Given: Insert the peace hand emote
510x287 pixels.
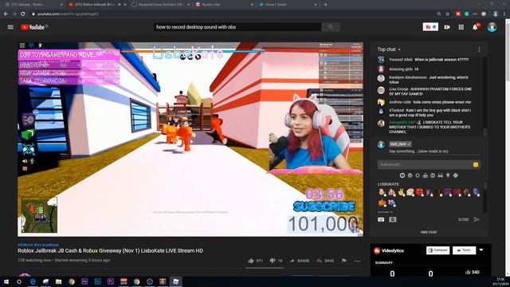Looking at the screenshot, I should tap(402, 192).
